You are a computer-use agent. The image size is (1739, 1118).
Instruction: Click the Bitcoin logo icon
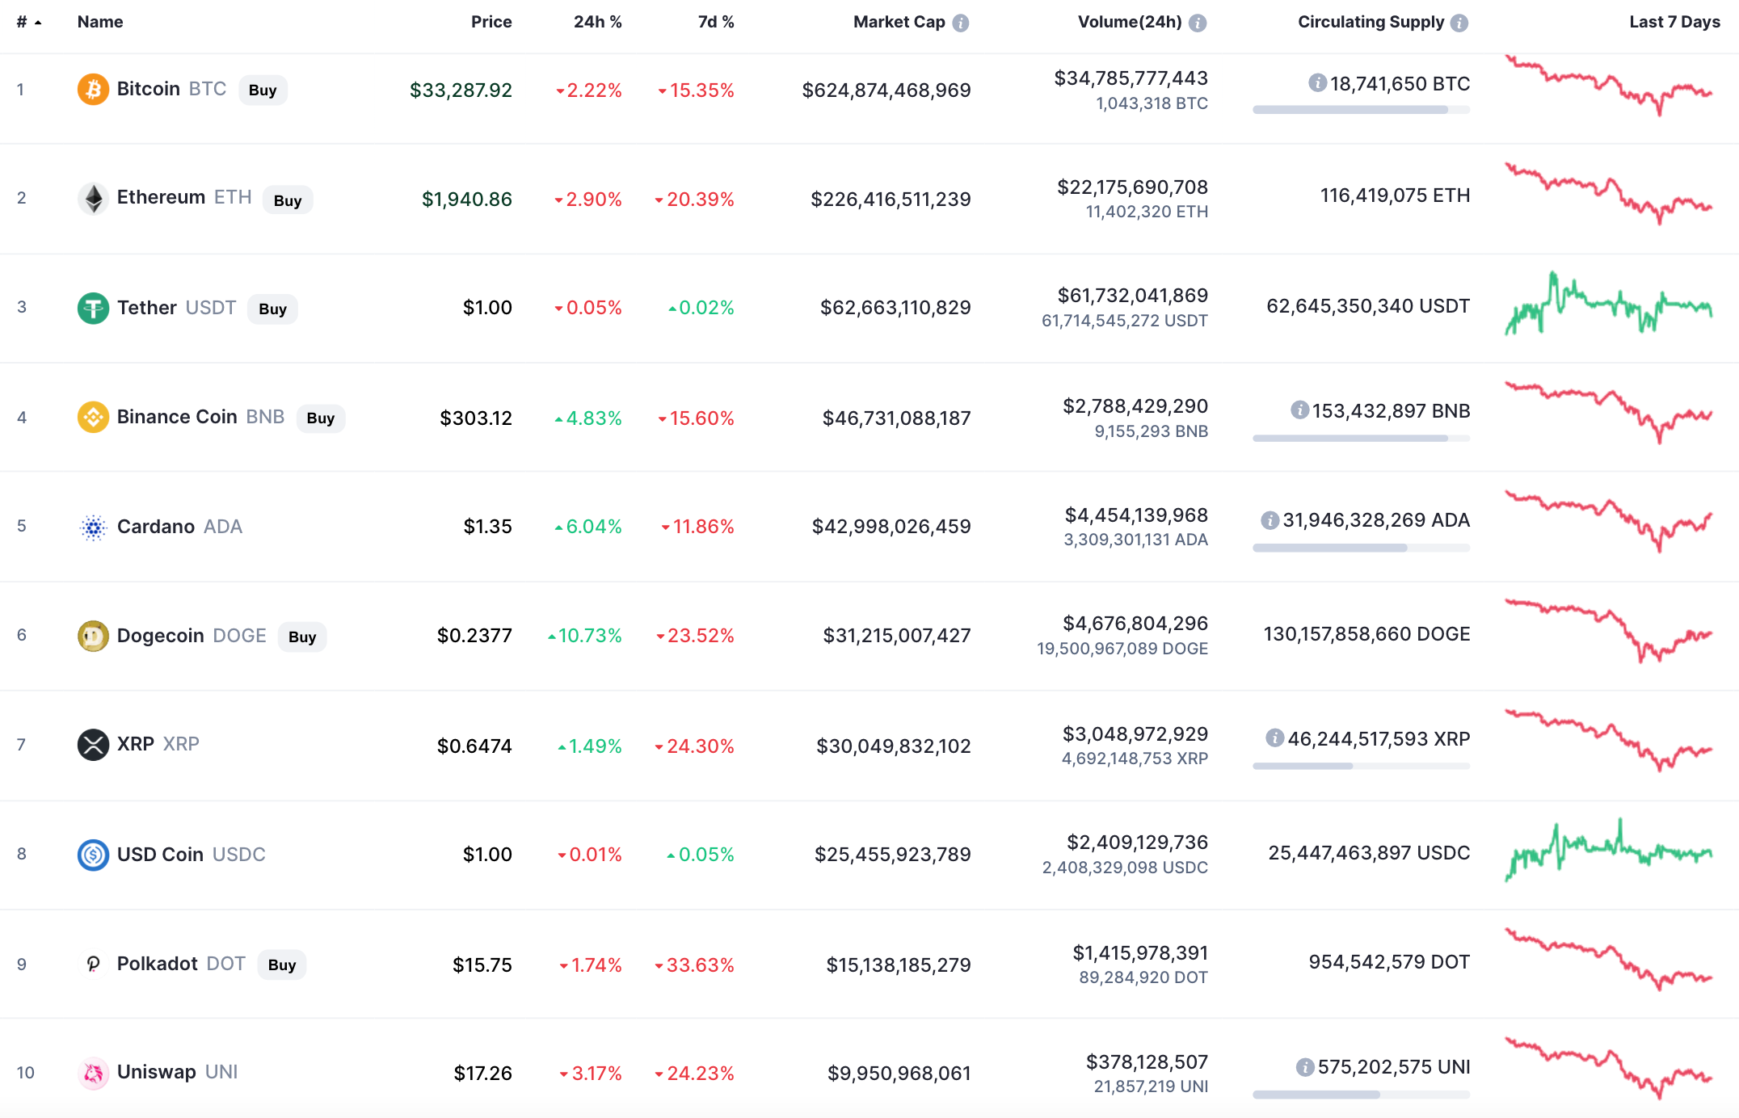[93, 89]
